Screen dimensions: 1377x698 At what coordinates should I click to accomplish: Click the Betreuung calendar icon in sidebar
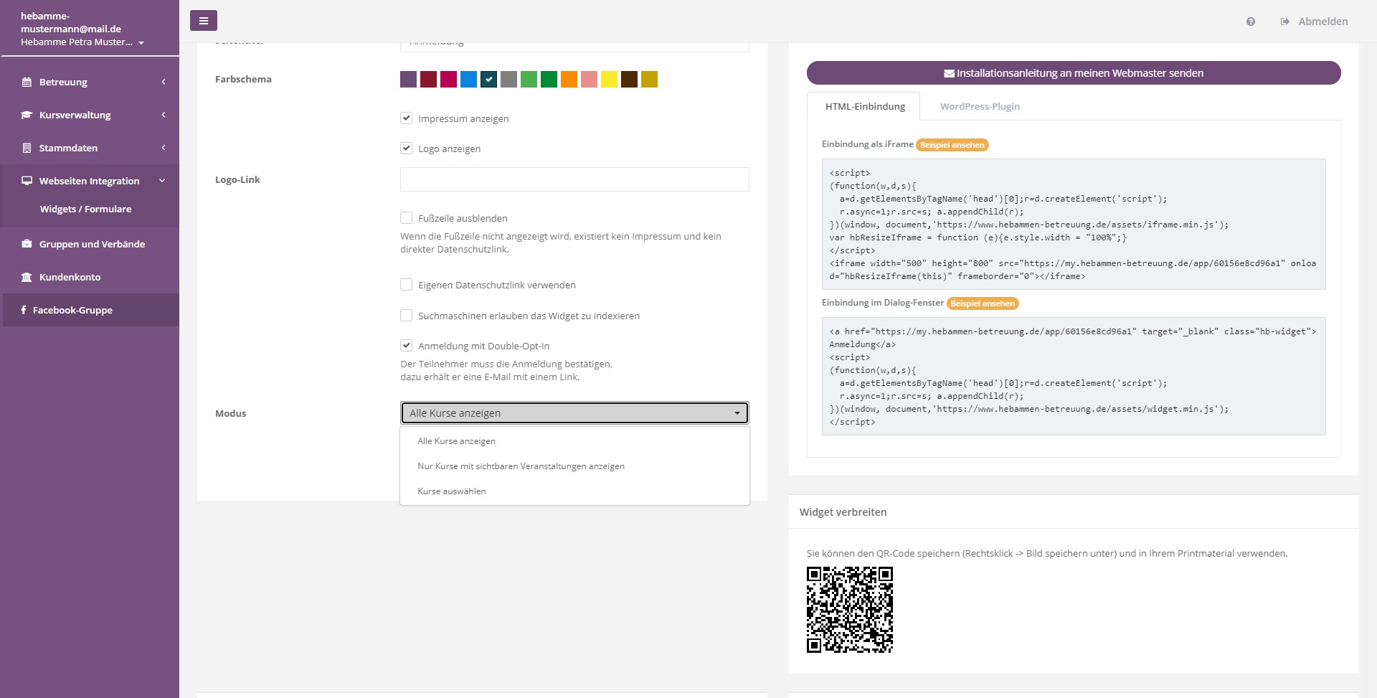click(27, 82)
